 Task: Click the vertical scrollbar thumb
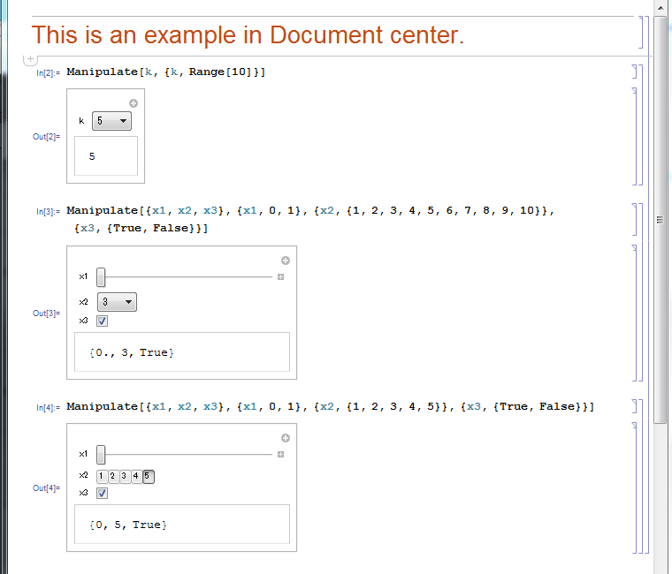coord(661,218)
